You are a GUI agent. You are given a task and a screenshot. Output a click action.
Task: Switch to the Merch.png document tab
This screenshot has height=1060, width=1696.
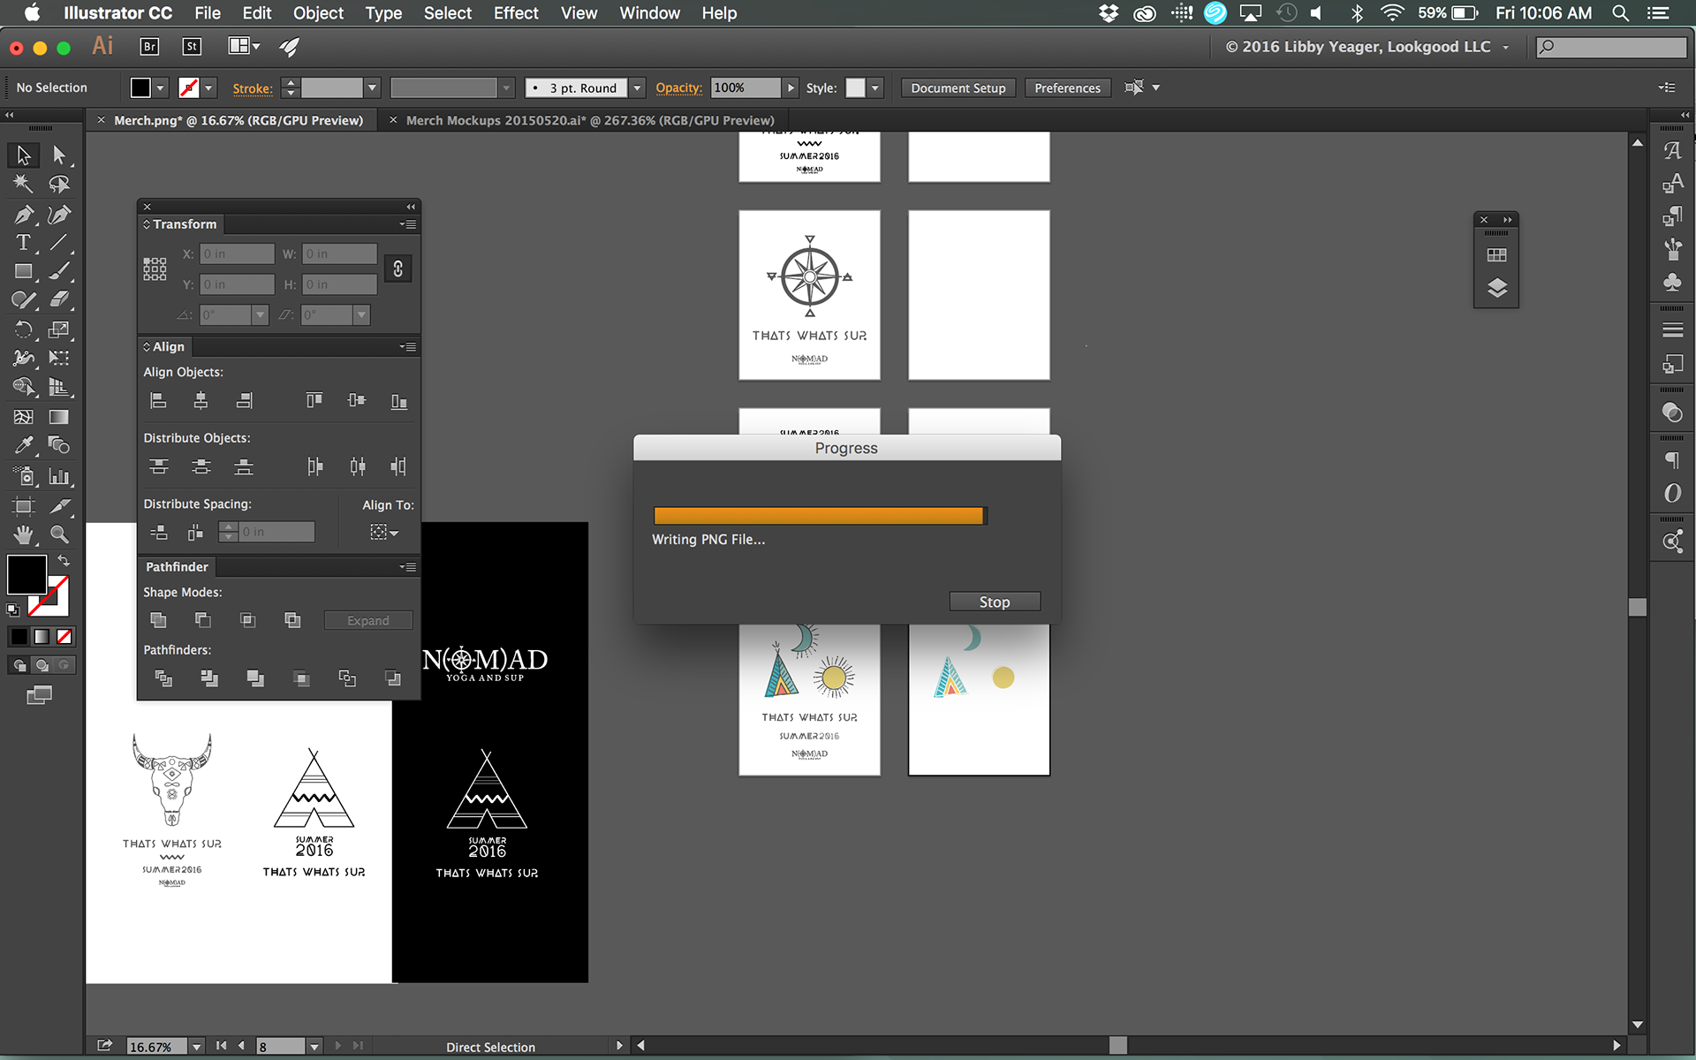tap(238, 120)
